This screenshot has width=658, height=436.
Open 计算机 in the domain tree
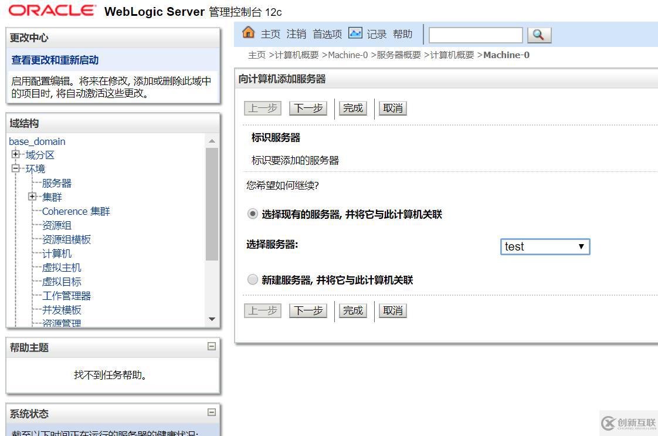click(x=57, y=254)
